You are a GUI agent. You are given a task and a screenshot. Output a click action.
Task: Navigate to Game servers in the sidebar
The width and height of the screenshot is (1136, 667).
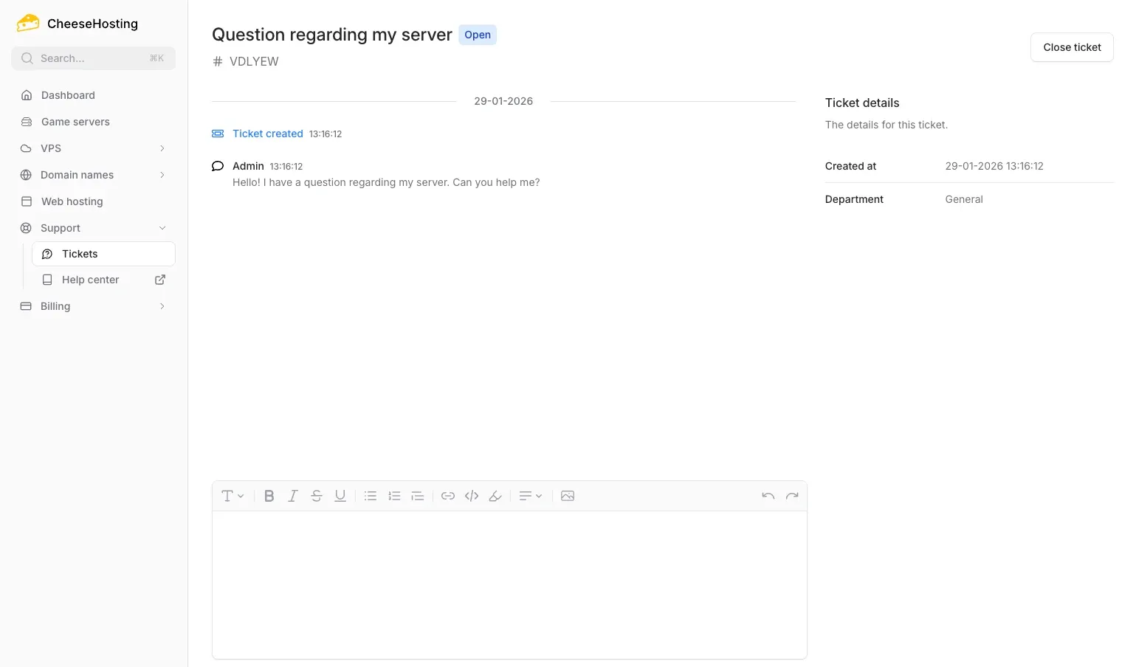pyautogui.click(x=75, y=121)
